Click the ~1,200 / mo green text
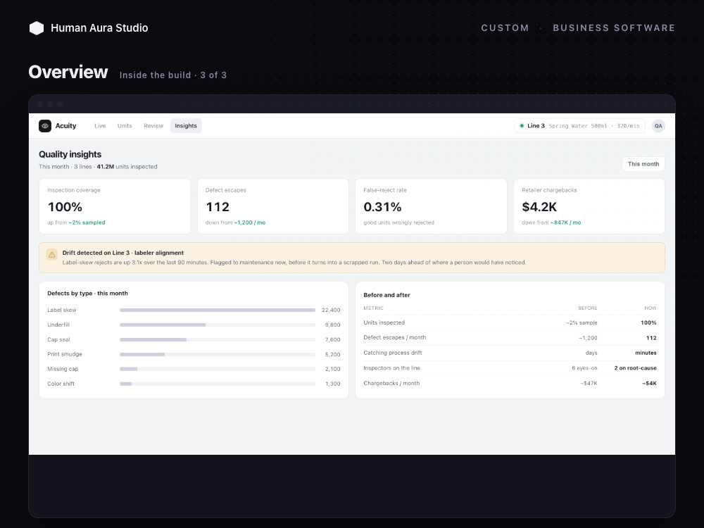The image size is (704, 528). pyautogui.click(x=250, y=222)
